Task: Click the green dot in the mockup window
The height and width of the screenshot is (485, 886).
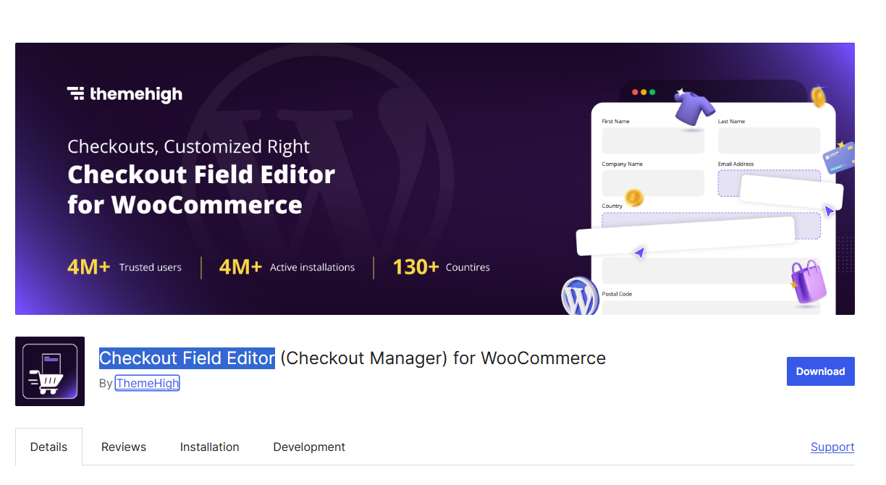Action: (652, 92)
